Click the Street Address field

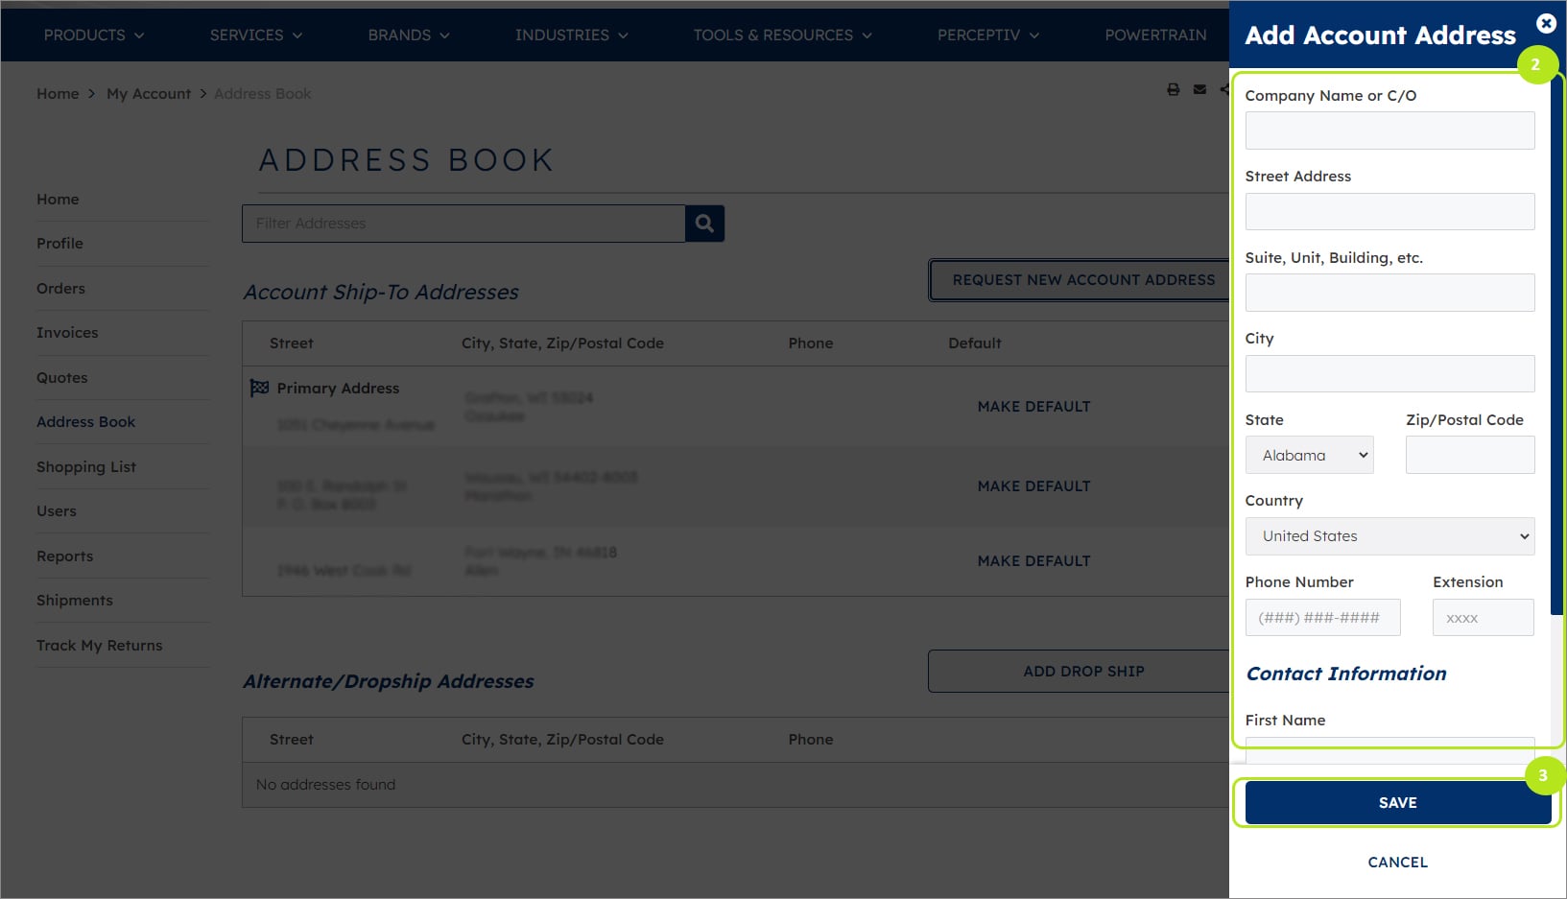[1390, 211]
